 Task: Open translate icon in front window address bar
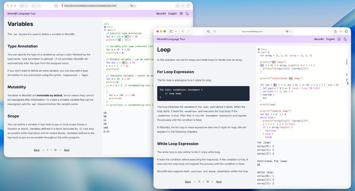pyautogui.click(x=287, y=31)
